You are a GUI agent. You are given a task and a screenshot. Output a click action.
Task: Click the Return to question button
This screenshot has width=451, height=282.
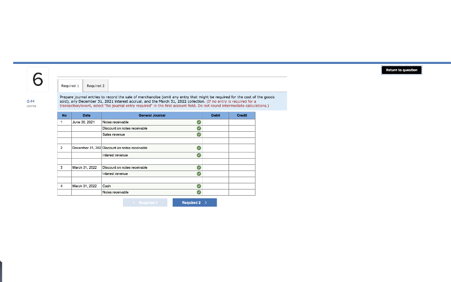(x=402, y=70)
